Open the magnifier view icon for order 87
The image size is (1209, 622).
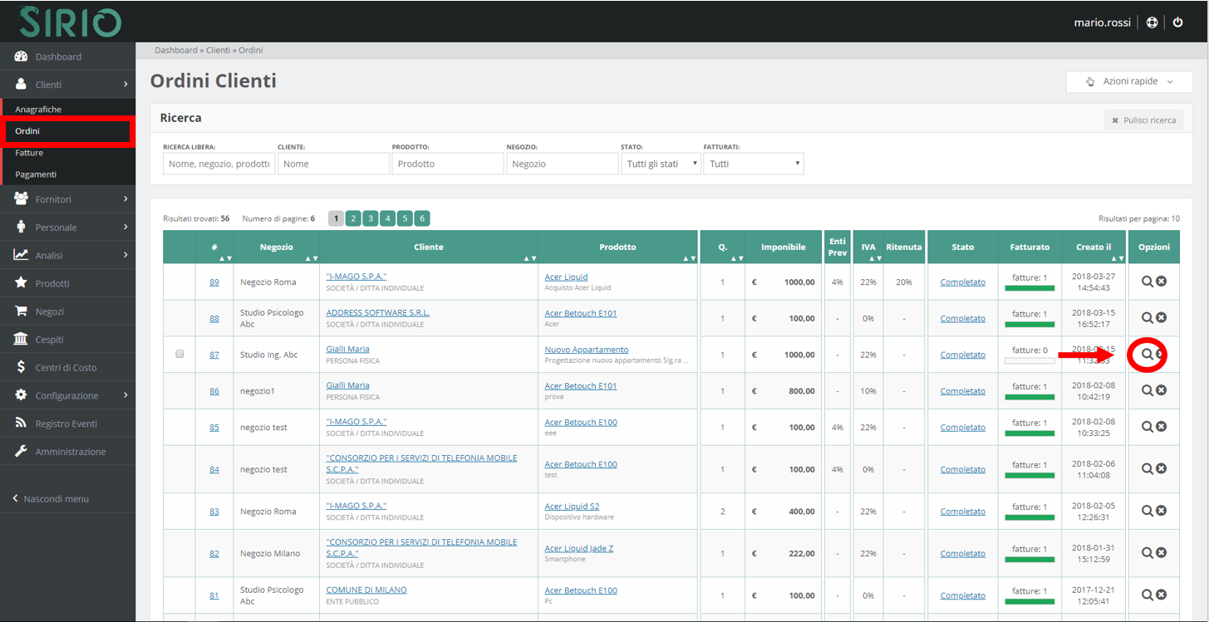tap(1148, 354)
